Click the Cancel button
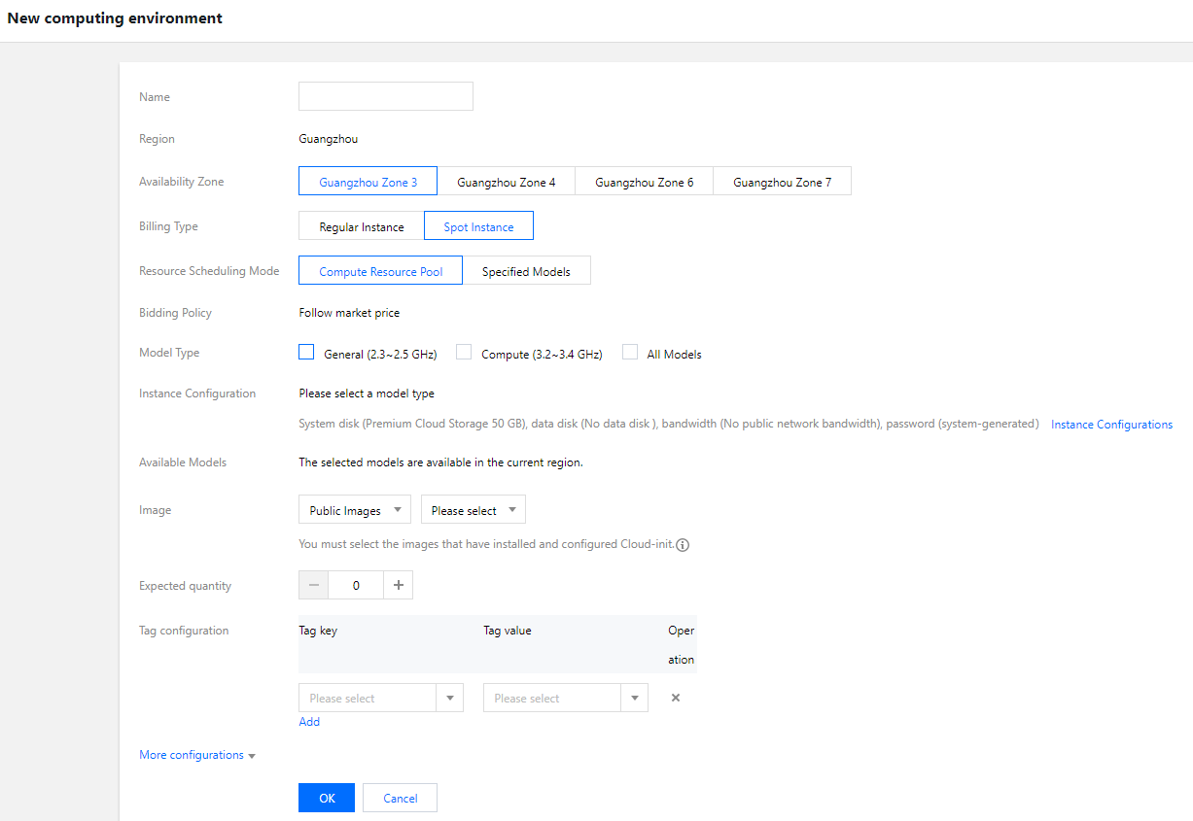This screenshot has height=821, width=1193. click(400, 798)
